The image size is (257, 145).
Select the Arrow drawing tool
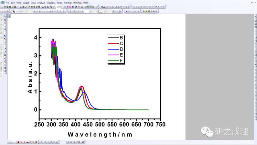click(5, 48)
